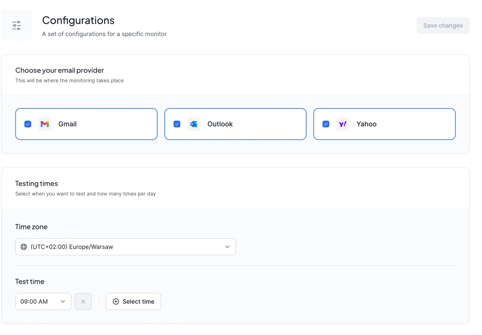Click 'Select when you want to test' description
Viewport: 482px width, 335px height.
click(x=85, y=194)
